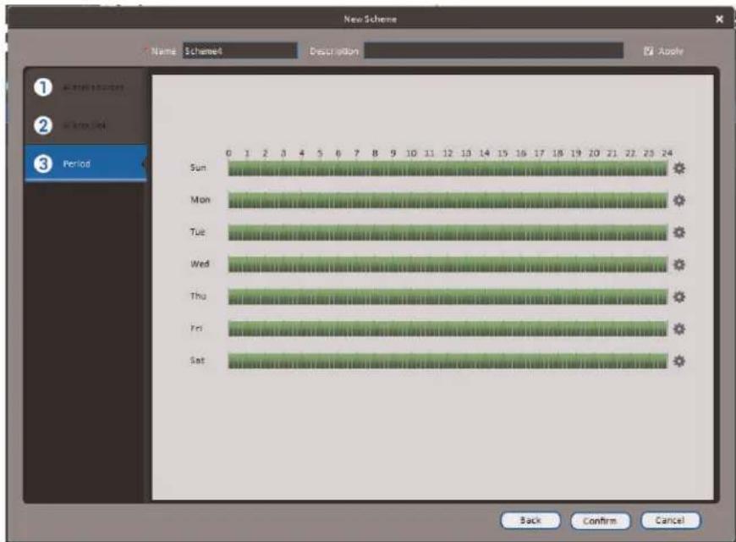The image size is (736, 542).
Task: Cancel the new scheme dialog
Action: [670, 520]
